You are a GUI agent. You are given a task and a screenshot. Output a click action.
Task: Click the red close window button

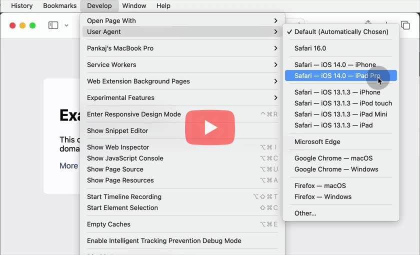click(12, 25)
